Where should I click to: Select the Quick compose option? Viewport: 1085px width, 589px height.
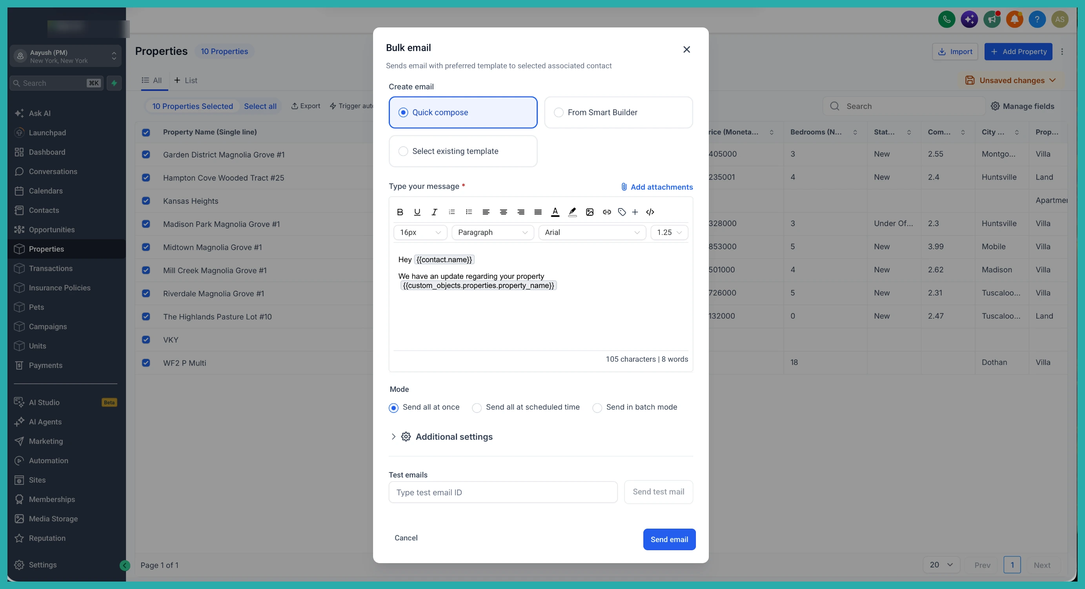(x=463, y=112)
